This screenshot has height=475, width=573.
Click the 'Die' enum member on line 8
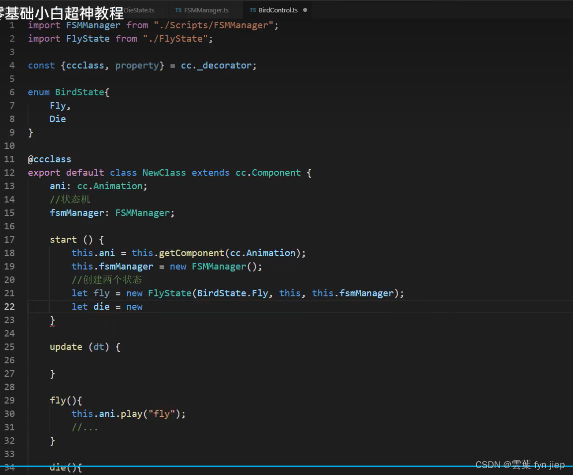click(x=58, y=119)
